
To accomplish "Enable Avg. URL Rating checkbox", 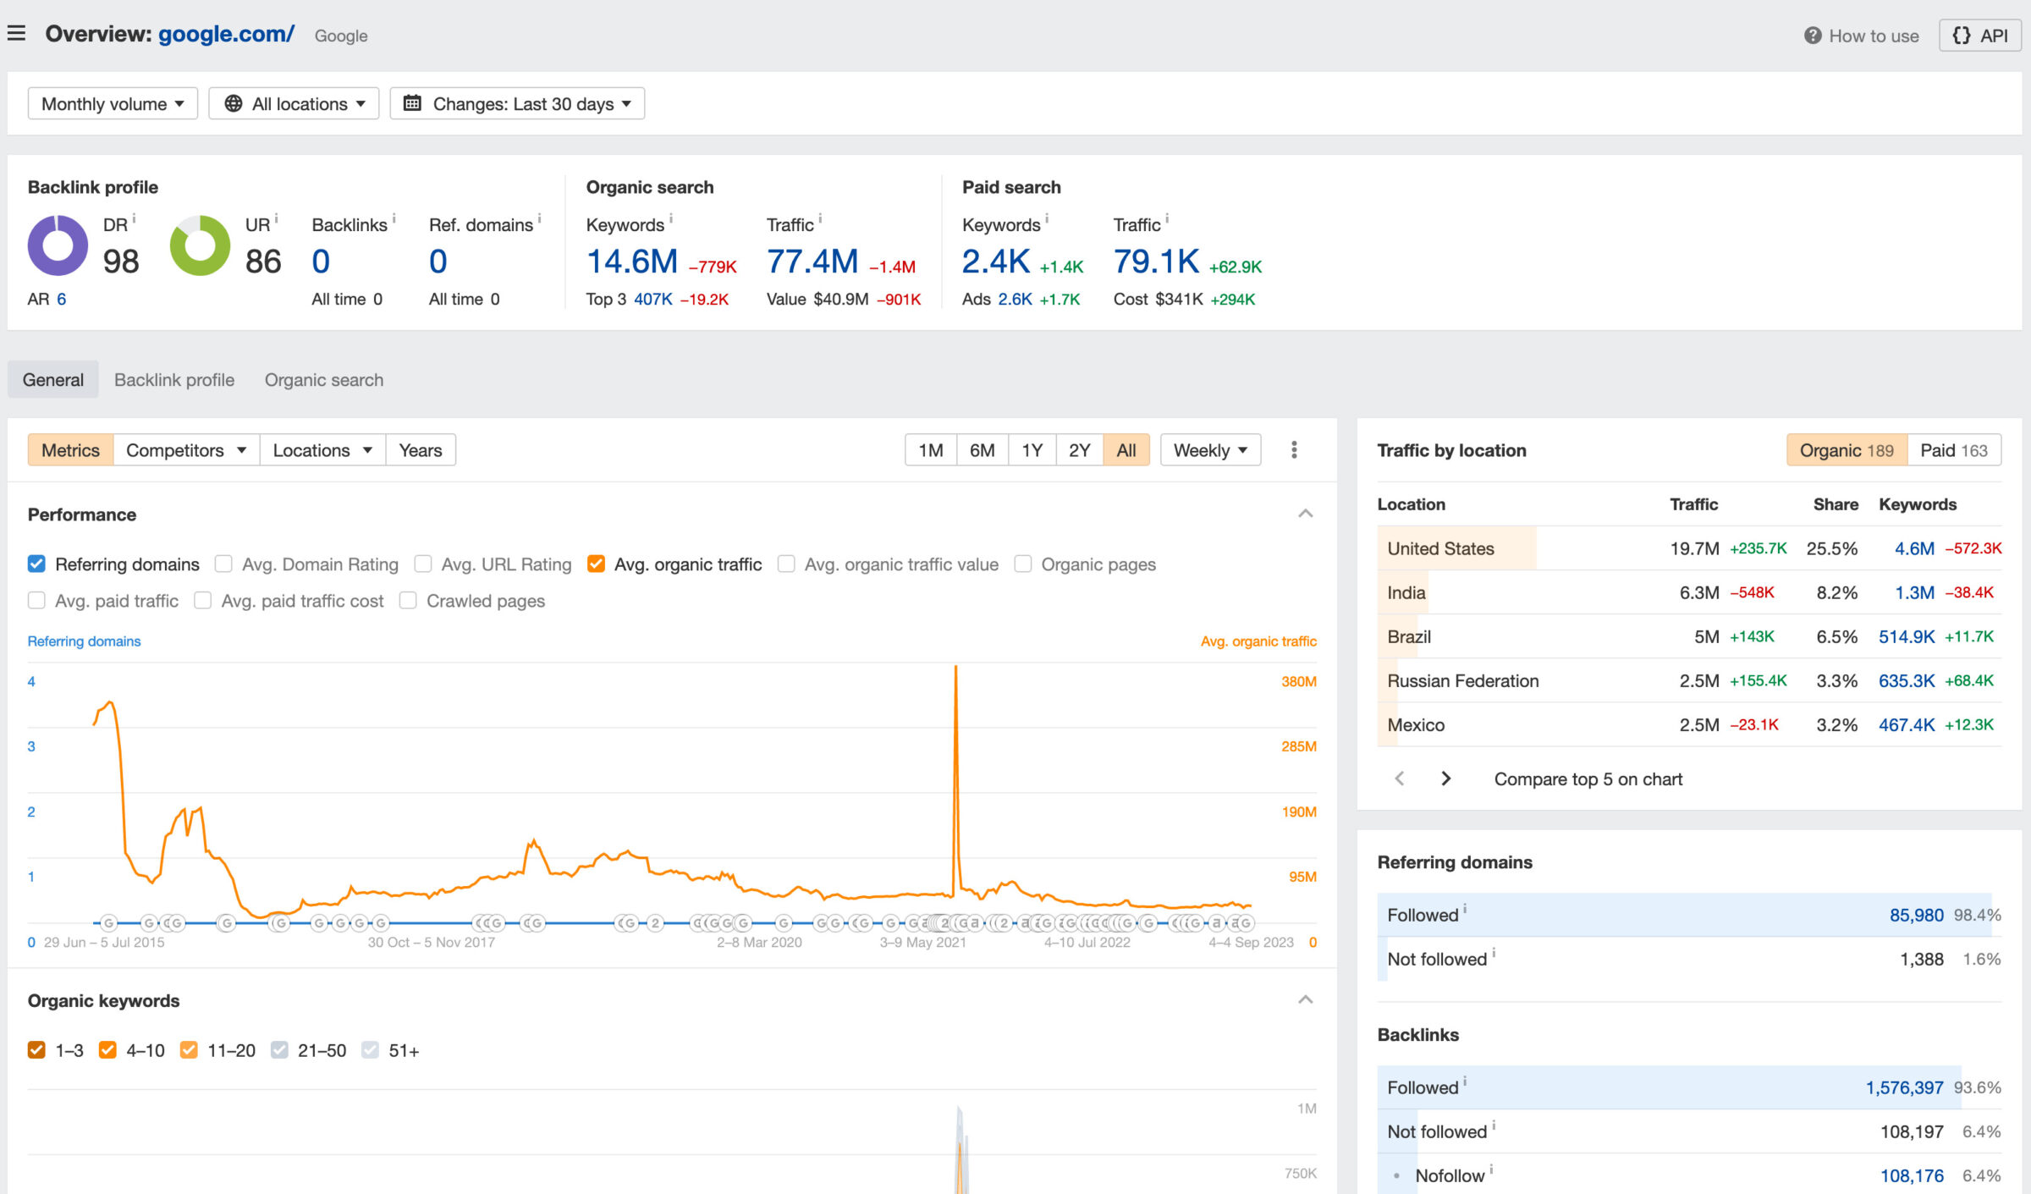I will click(423, 564).
